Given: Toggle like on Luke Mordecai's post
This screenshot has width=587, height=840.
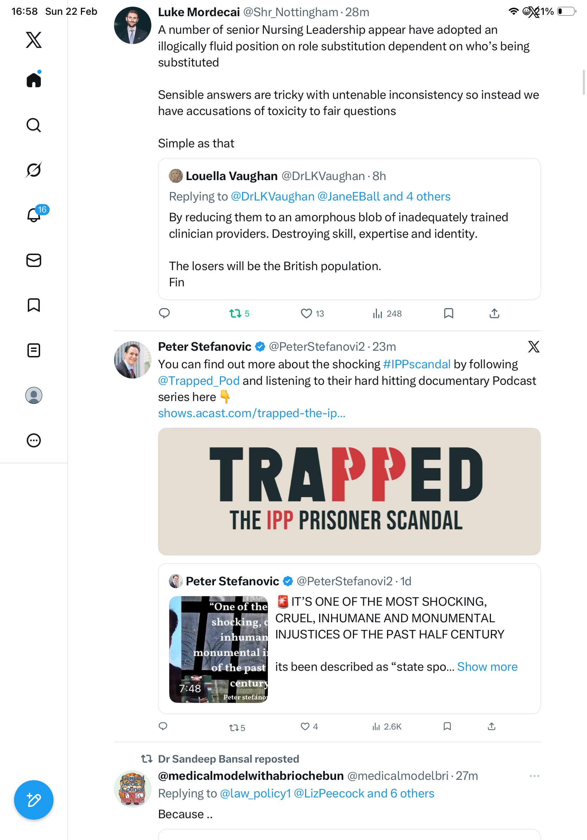Looking at the screenshot, I should pyautogui.click(x=306, y=313).
